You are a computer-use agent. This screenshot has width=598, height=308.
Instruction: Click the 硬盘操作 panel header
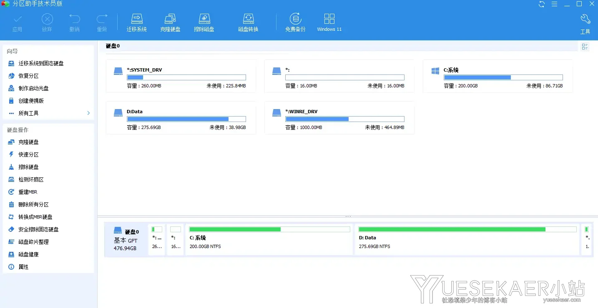pyautogui.click(x=18, y=130)
